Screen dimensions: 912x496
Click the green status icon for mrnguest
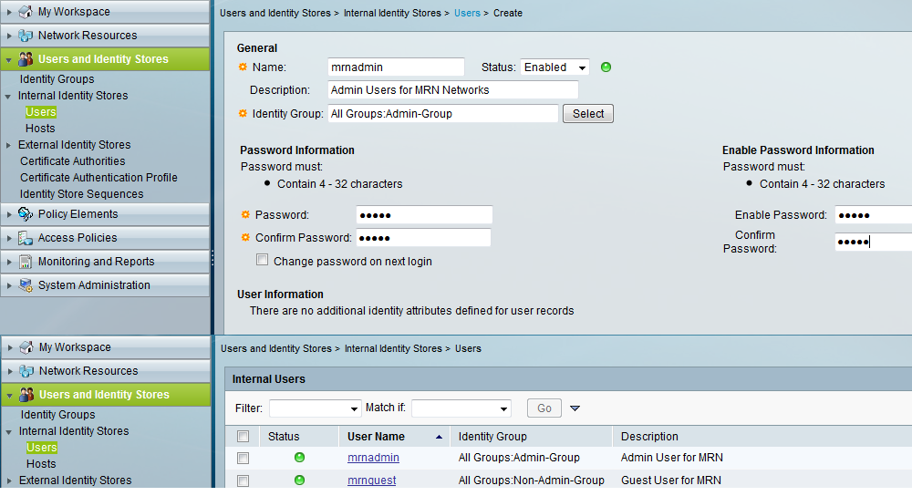pyautogui.click(x=299, y=480)
